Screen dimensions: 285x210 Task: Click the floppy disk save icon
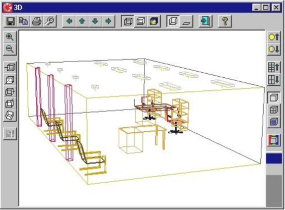(11, 21)
